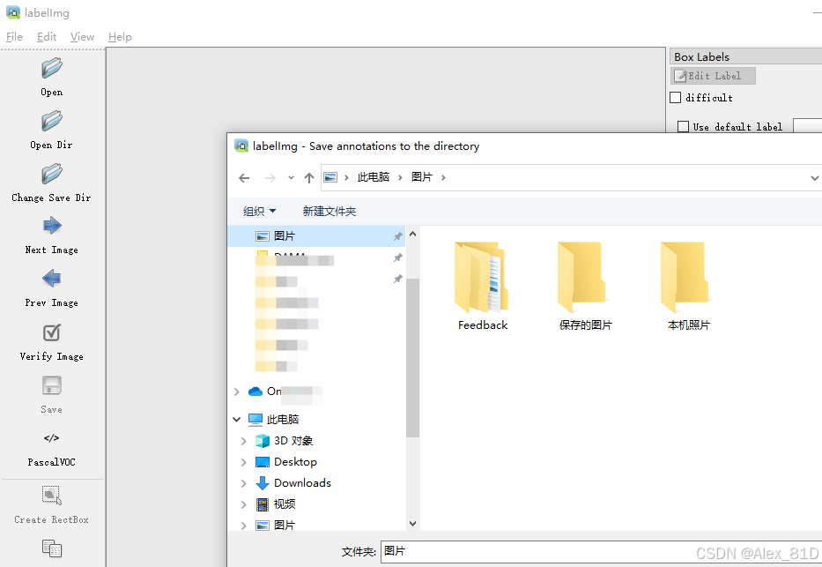Select 此电脑 in navigation tree

[283, 419]
